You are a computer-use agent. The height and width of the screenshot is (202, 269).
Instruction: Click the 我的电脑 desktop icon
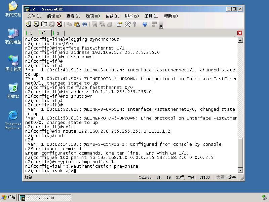pos(13,36)
